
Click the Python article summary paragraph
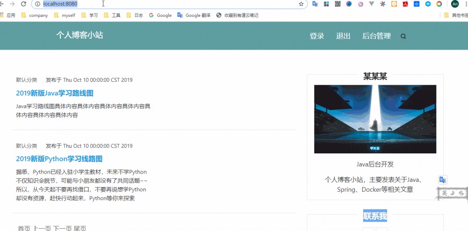81,185
